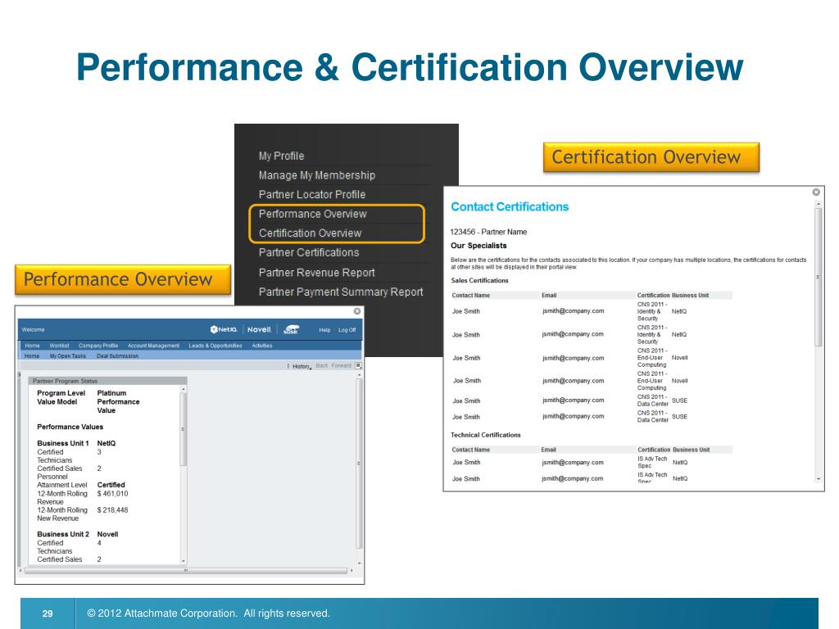Viewport: 839px width, 629px height.
Task: Click the Novell logo in the portal header
Action: coord(260,329)
